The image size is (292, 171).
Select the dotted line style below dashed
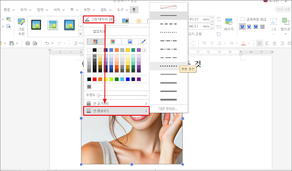pos(169,32)
